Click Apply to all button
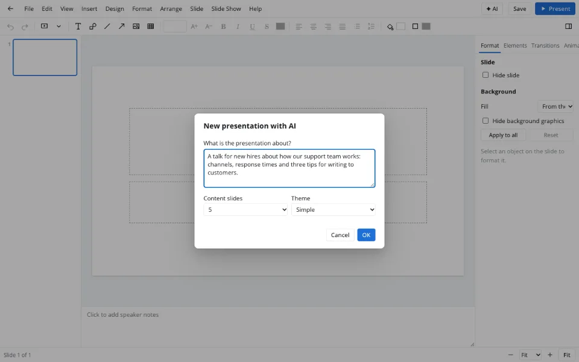 503,135
